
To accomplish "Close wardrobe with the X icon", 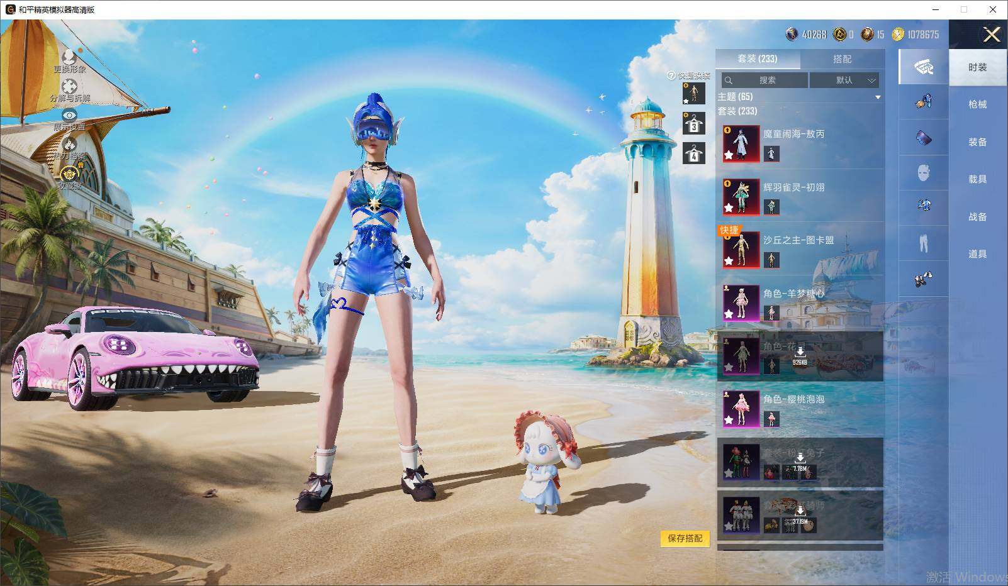I will click(992, 35).
